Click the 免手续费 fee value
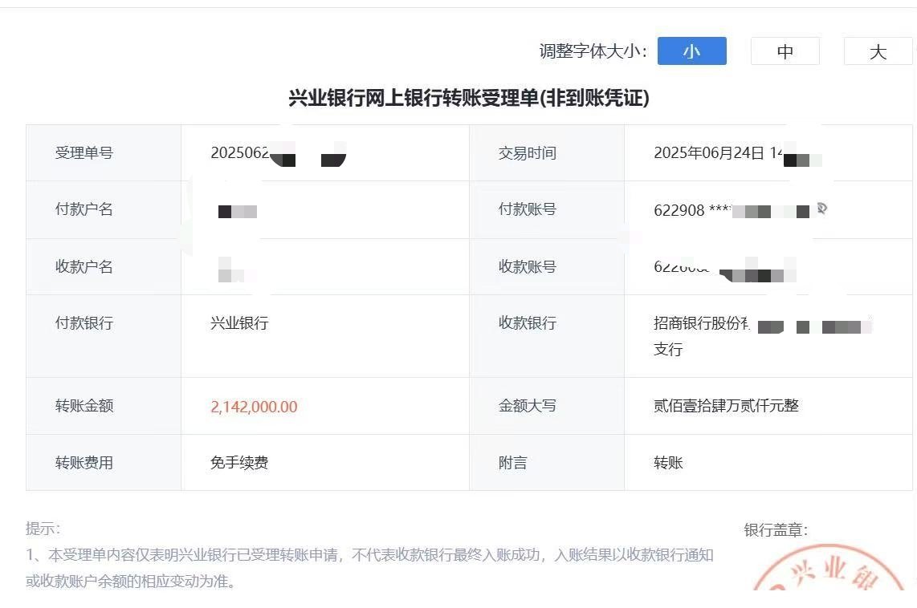Viewport: 917px width, 608px height. [x=239, y=463]
